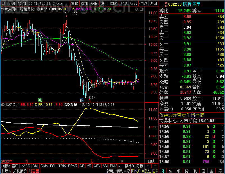Screen dimensions: 225x174
Task: Click the green 减 marker on the chart
Action: tap(40, 100)
